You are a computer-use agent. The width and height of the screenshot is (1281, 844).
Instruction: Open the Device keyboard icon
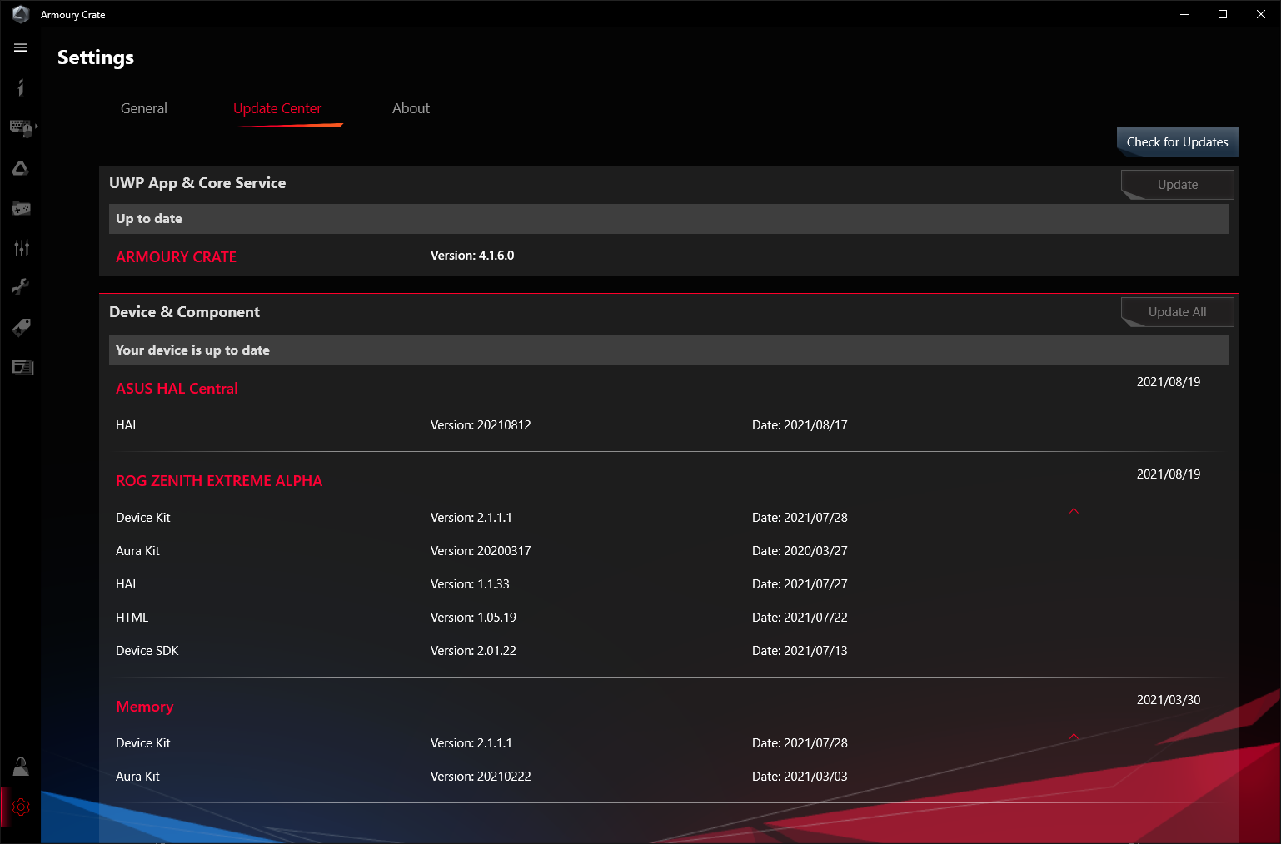pyautogui.click(x=22, y=127)
